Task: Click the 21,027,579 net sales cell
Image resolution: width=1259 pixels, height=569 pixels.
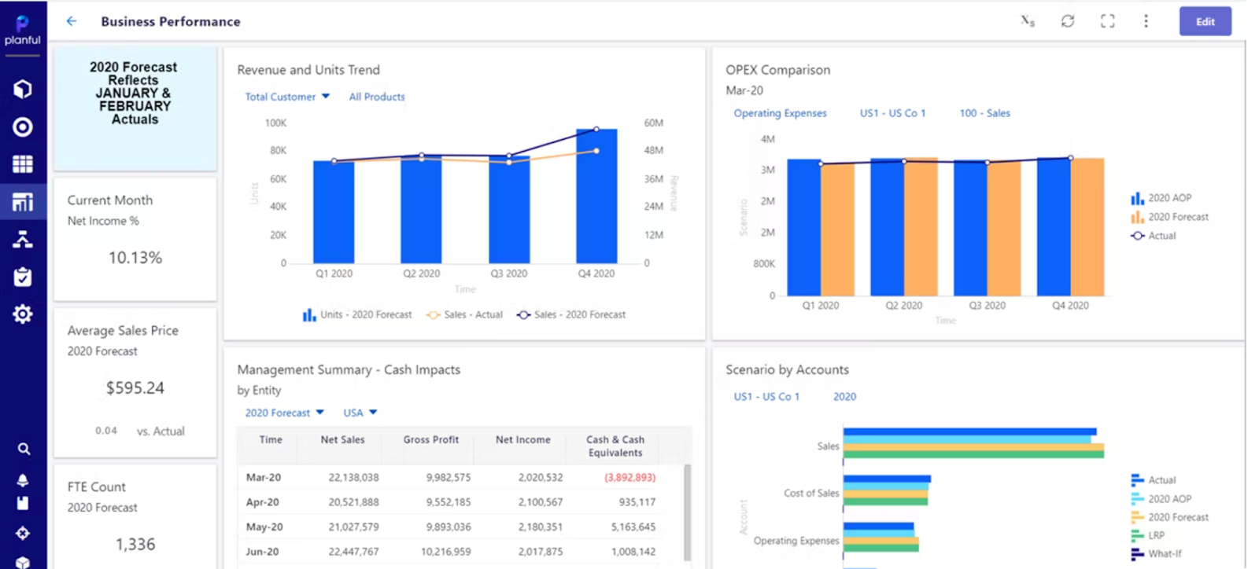Action: (353, 527)
